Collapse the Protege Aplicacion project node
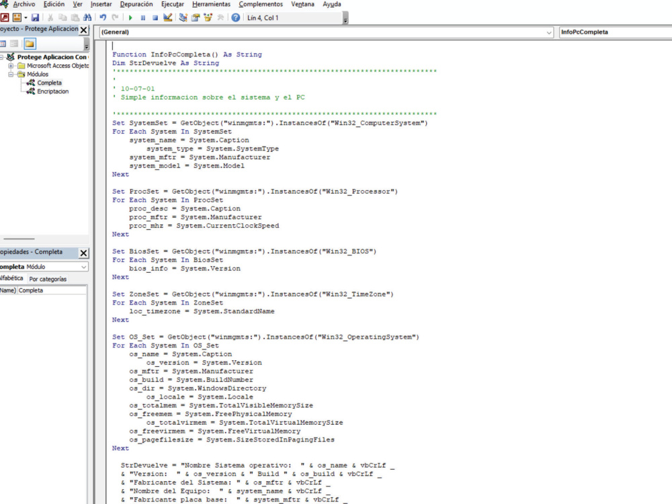The width and height of the screenshot is (672, 504). tap(2, 57)
